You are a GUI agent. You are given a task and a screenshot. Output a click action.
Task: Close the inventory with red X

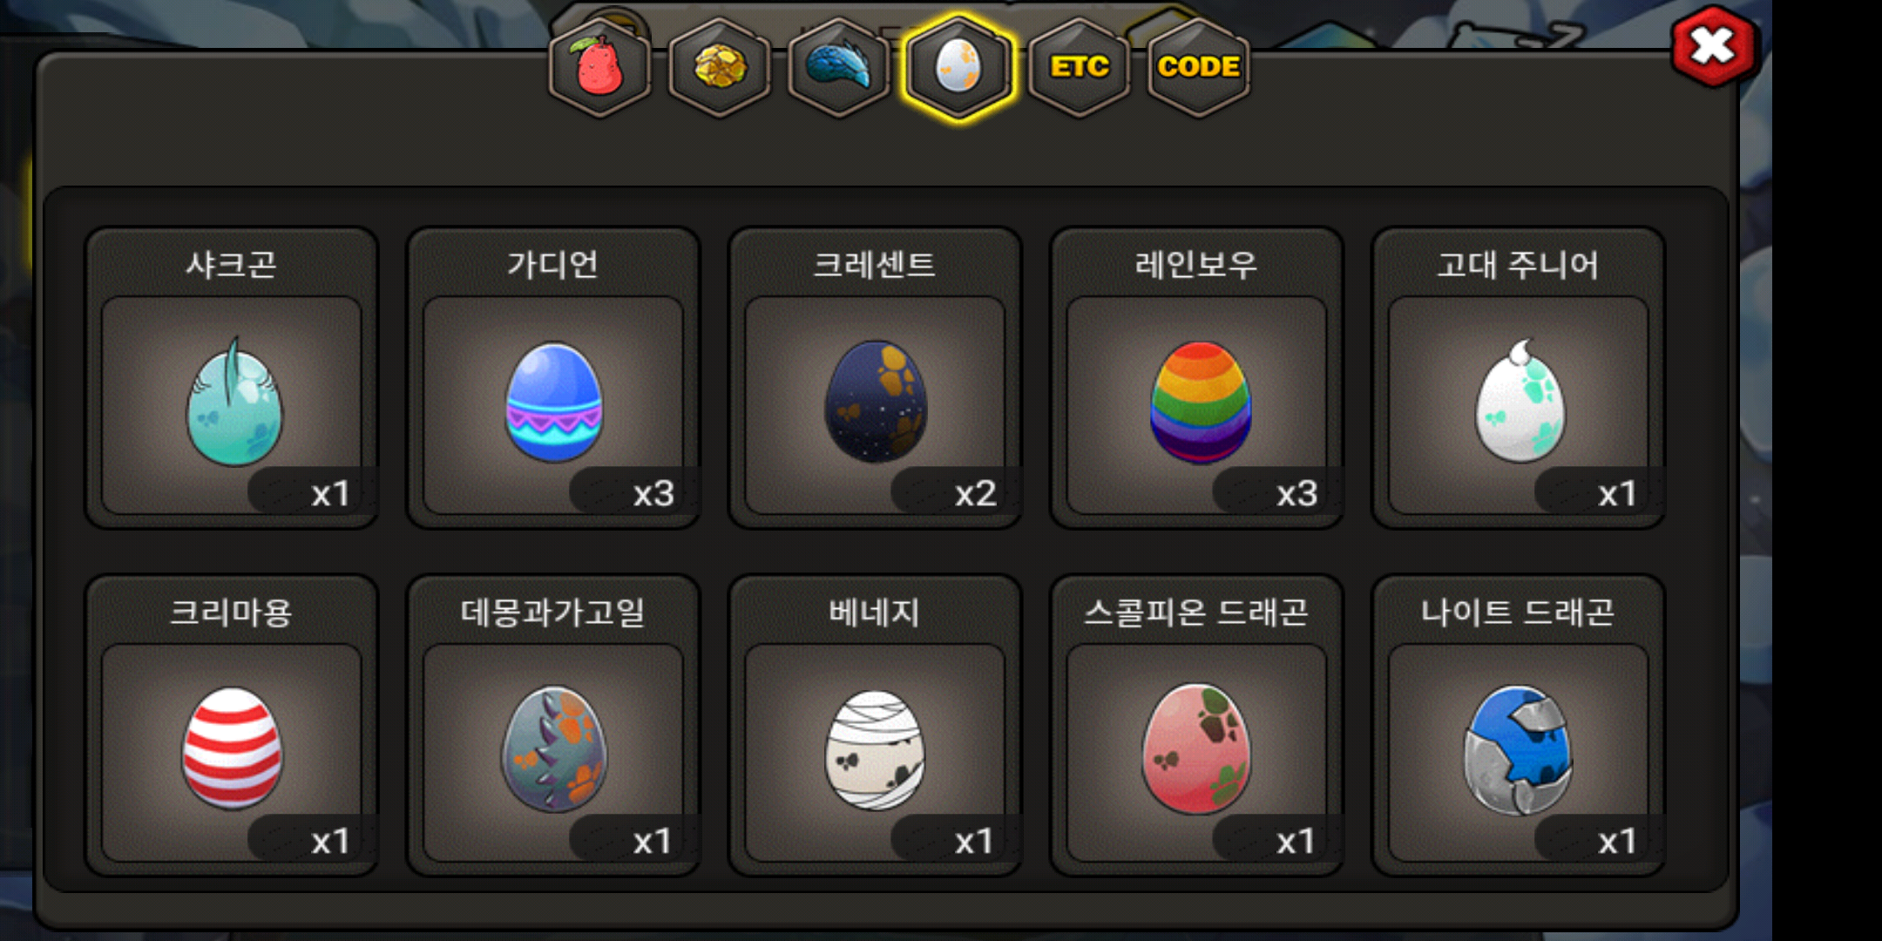pos(1713,46)
